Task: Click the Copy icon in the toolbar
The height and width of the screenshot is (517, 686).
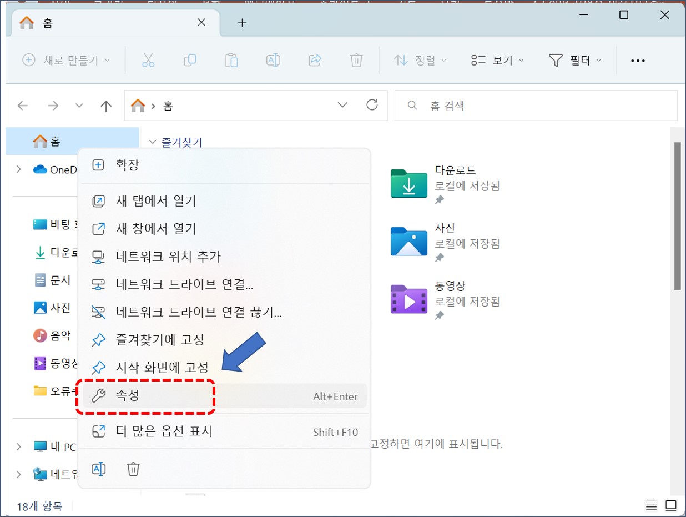Action: (190, 61)
